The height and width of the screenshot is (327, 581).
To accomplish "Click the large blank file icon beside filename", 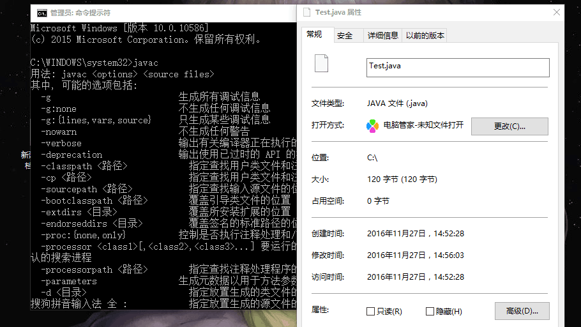I will (321, 63).
